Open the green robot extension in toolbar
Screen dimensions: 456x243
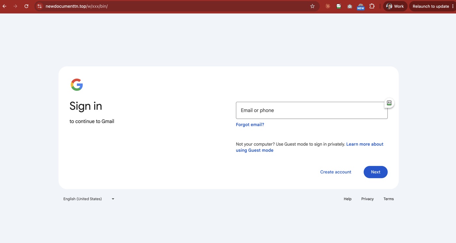coord(339,6)
